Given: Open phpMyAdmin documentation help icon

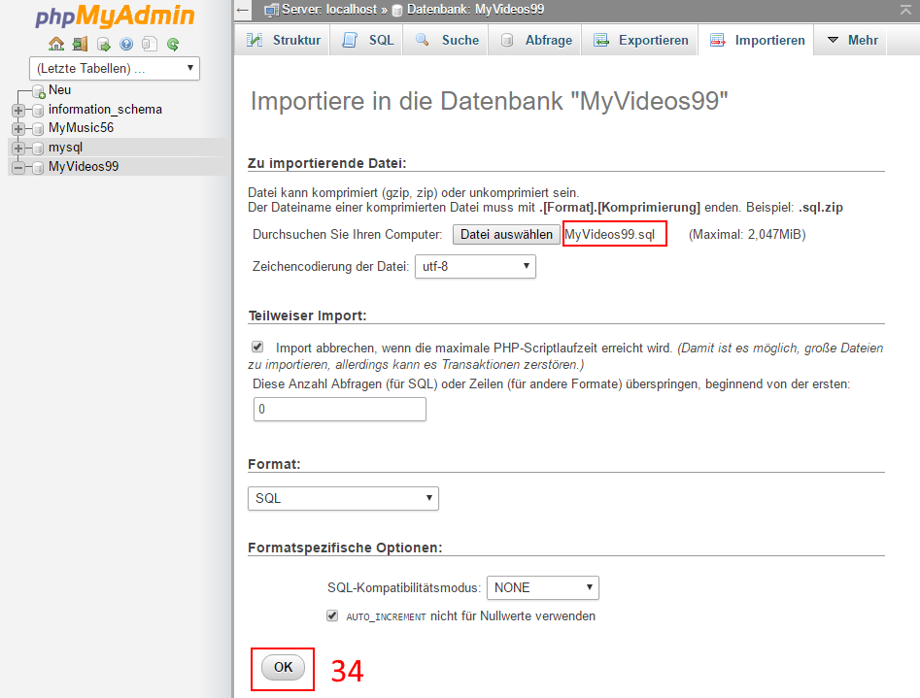Looking at the screenshot, I should (126, 44).
